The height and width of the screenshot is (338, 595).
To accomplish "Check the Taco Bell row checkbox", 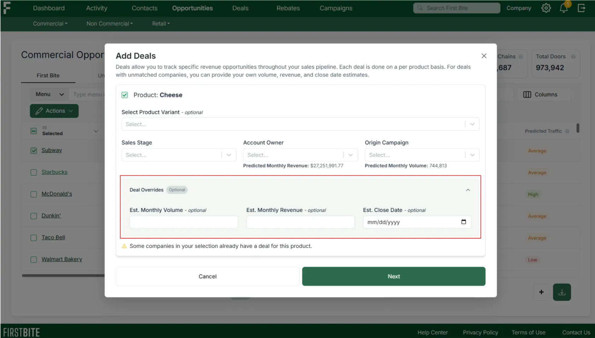I will 34,238.
